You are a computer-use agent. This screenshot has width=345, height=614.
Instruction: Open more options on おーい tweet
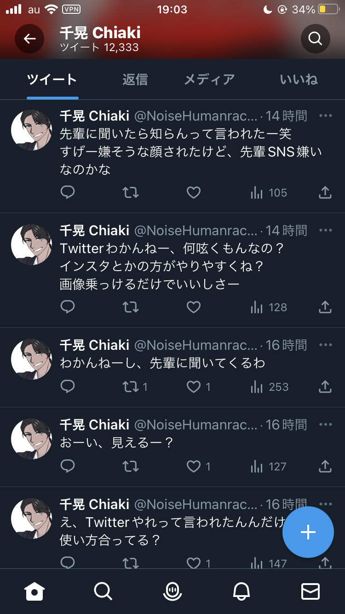pyautogui.click(x=325, y=424)
